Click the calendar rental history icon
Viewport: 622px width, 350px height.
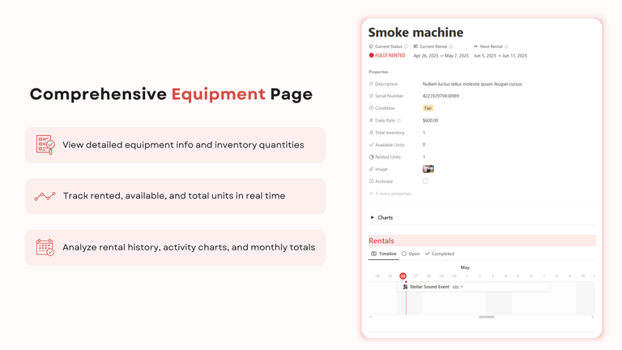(x=45, y=247)
